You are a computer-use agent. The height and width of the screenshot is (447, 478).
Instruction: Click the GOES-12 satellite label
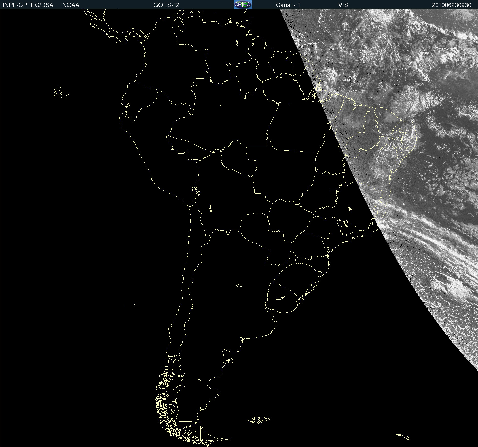pos(166,5)
